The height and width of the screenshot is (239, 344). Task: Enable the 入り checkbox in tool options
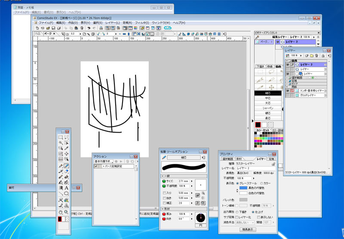pos(164,194)
